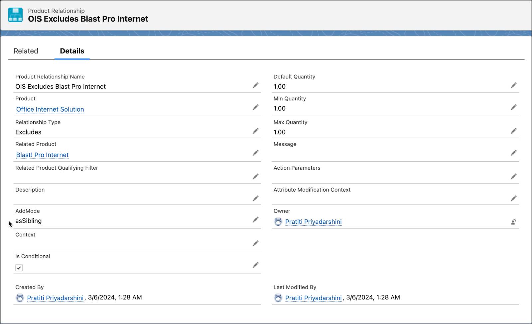Screen dimensions: 532x324
Task: Click the Is Conditional edit pencil
Action: click(x=255, y=265)
